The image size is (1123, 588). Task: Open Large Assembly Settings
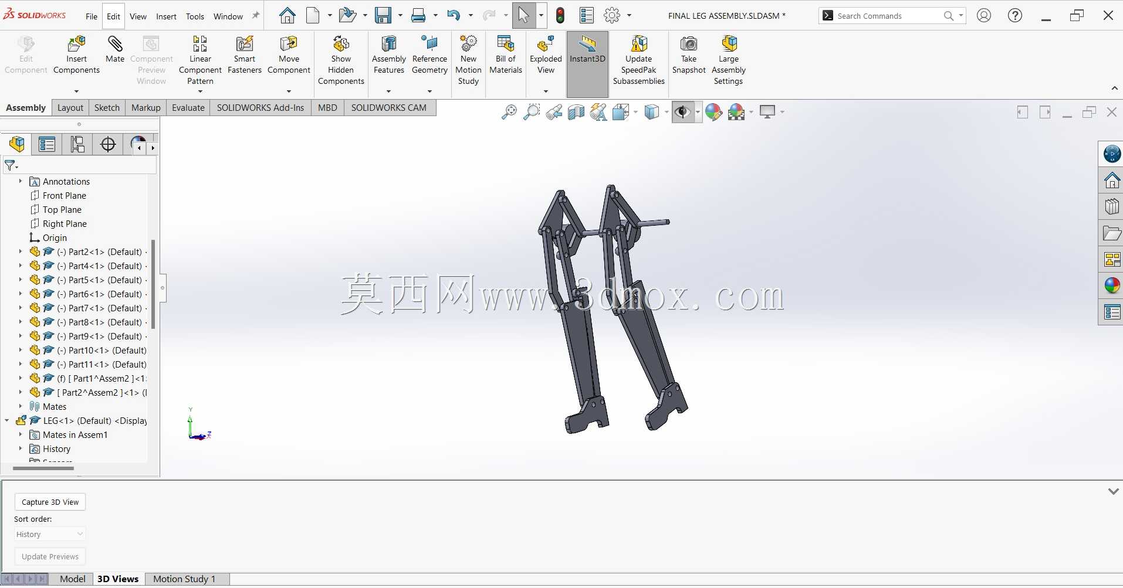point(728,60)
